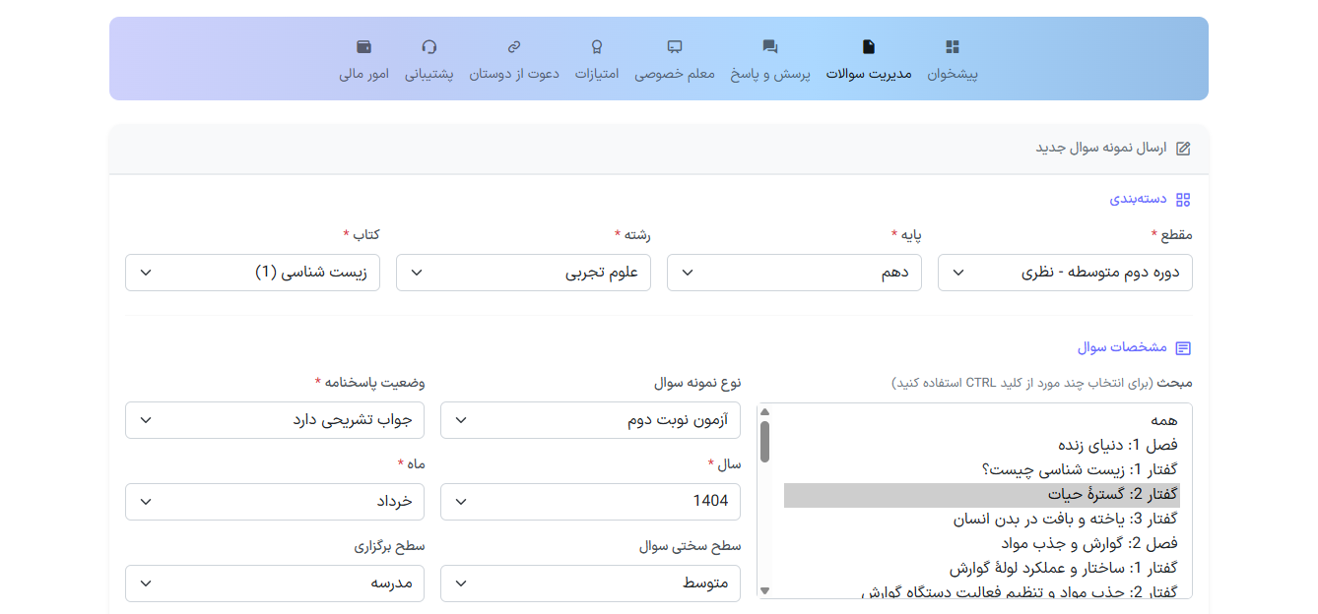The image size is (1318, 614).
Task: Open پرسش و پاسخ menu item
Action: (x=770, y=74)
